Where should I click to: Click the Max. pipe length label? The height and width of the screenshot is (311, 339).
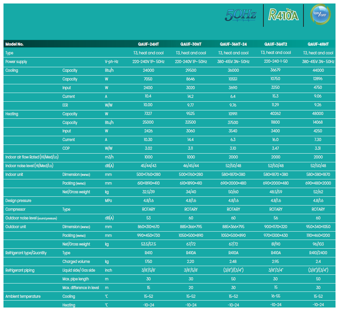tap(76, 279)
